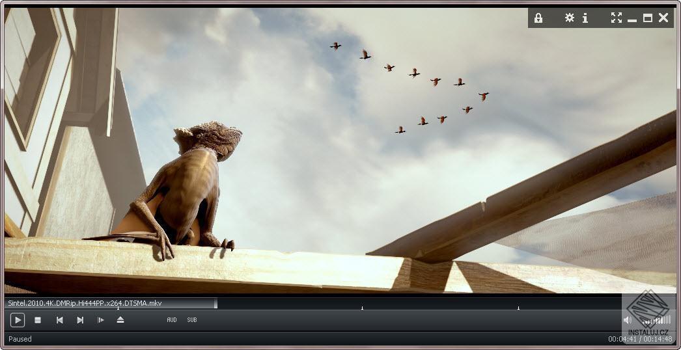
Task: Skip to the next chapter
Action: 80,320
